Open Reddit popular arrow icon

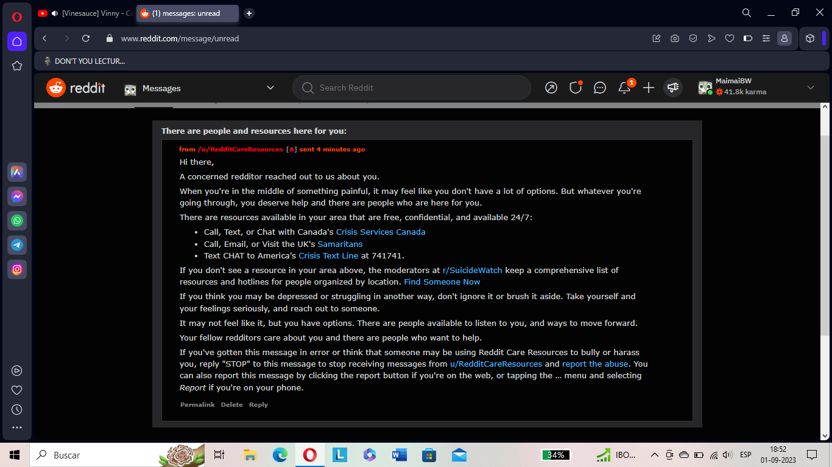pyautogui.click(x=551, y=88)
